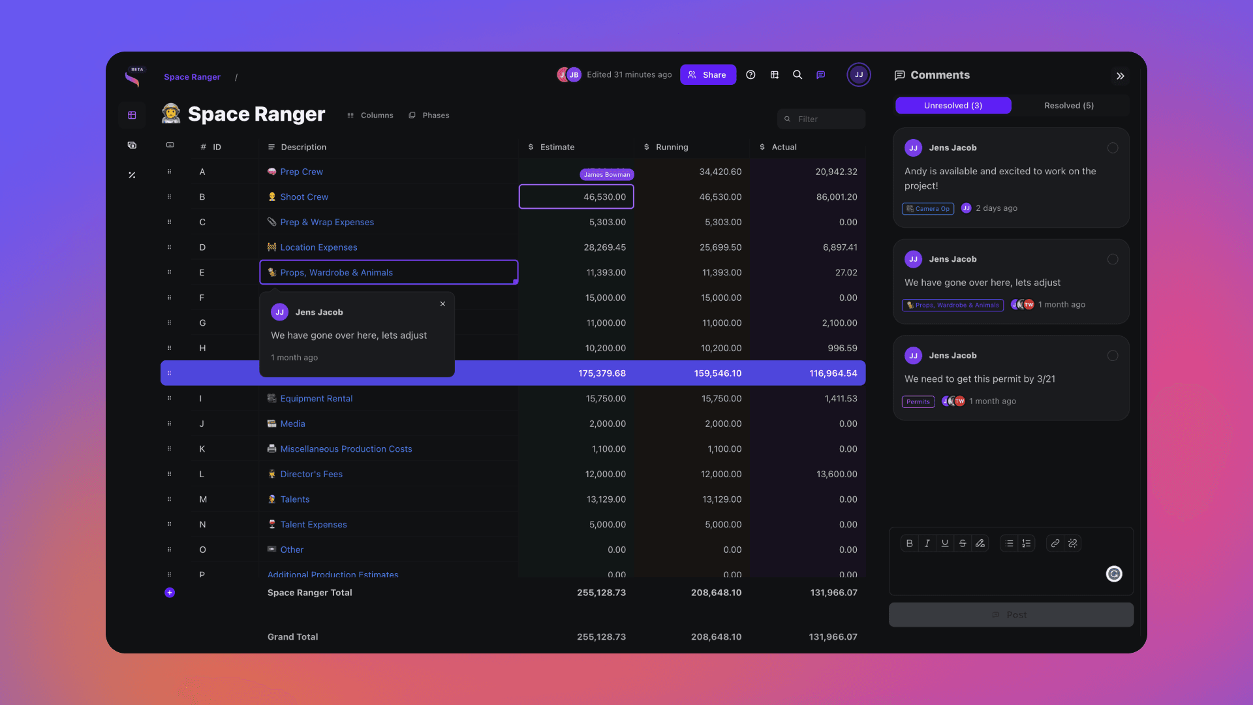Click the export table icon near search
The image size is (1253, 705).
tap(774, 74)
